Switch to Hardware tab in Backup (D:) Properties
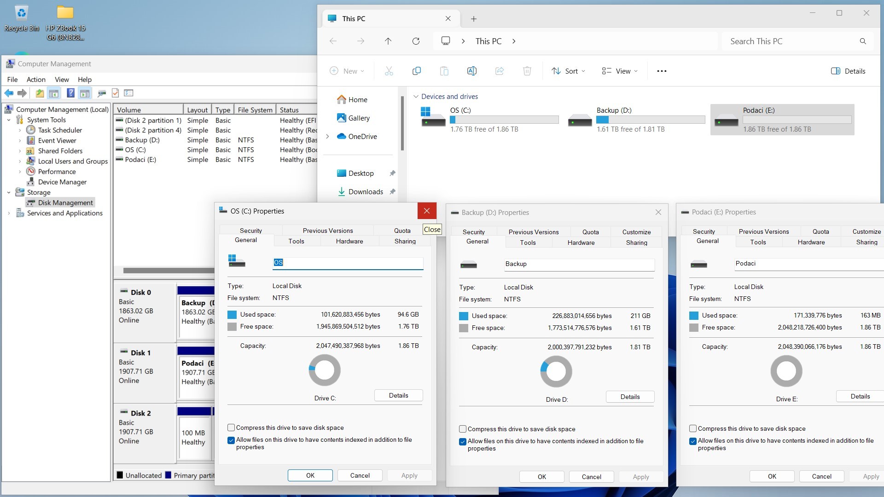The image size is (884, 497). [x=581, y=243]
